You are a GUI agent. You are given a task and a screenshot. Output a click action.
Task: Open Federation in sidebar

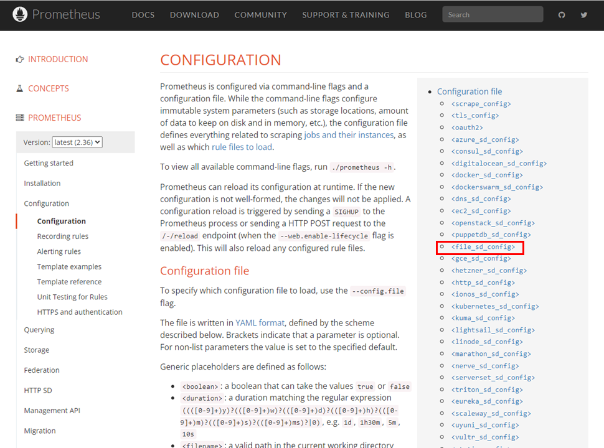point(42,370)
